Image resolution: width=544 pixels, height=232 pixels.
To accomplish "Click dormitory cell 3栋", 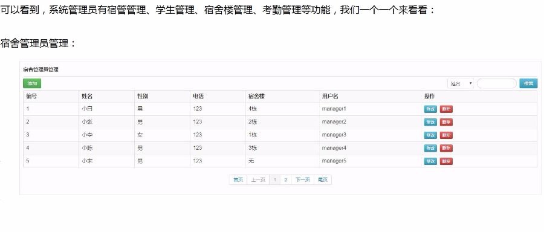I will coord(253,148).
